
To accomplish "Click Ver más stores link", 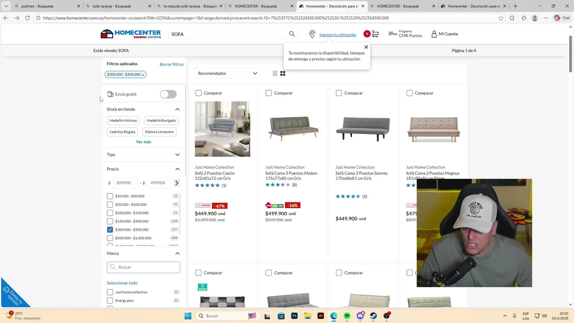I will click(143, 142).
